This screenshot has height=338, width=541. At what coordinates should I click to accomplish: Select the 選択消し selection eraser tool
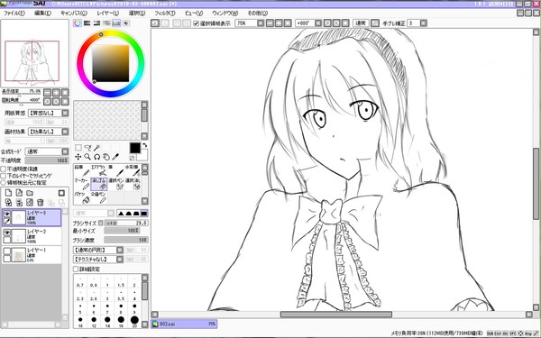click(x=133, y=184)
